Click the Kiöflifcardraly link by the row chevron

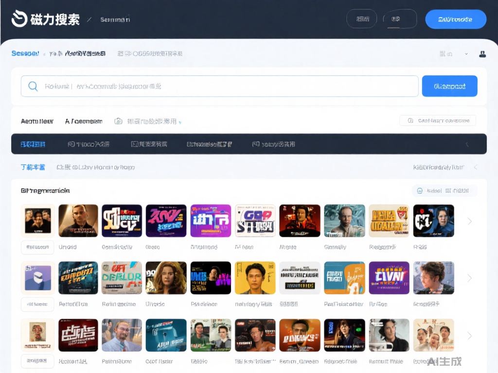(x=439, y=167)
